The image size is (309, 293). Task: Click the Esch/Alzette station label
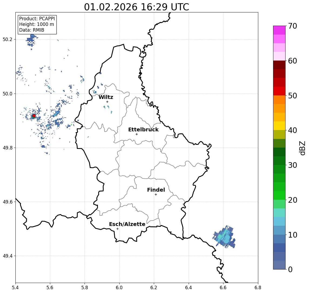click(127, 224)
